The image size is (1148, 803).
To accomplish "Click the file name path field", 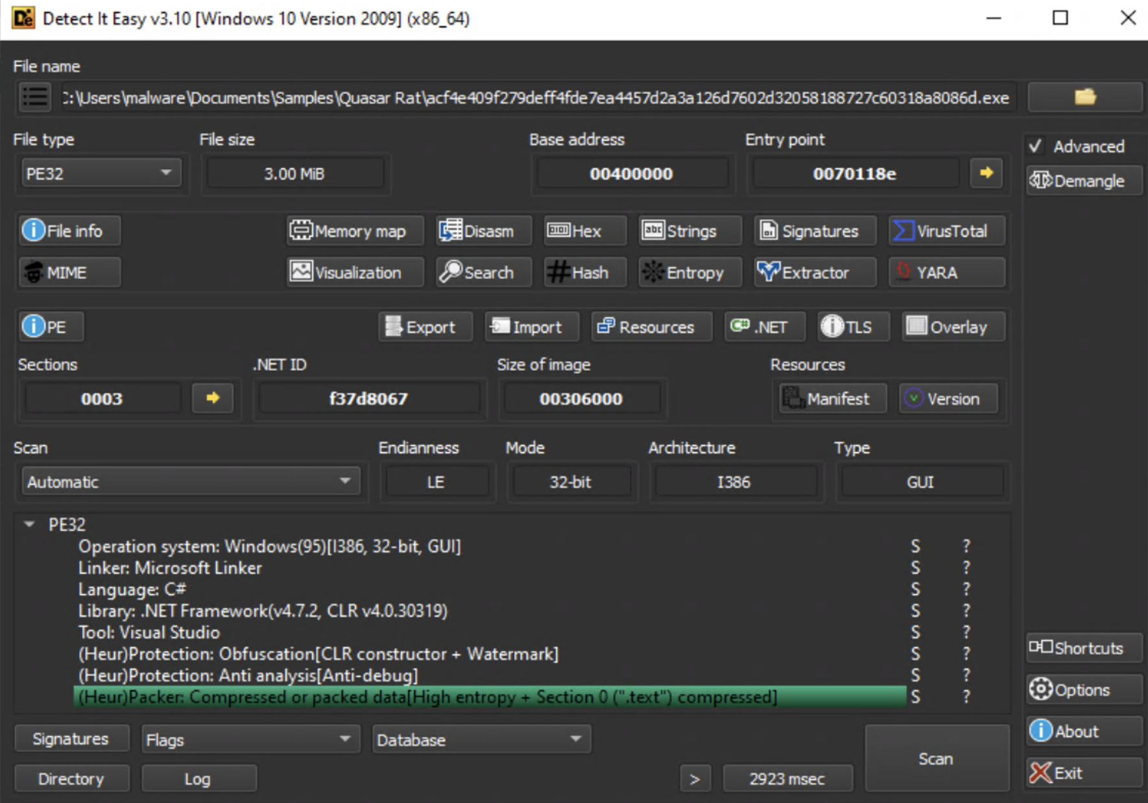I will (537, 97).
